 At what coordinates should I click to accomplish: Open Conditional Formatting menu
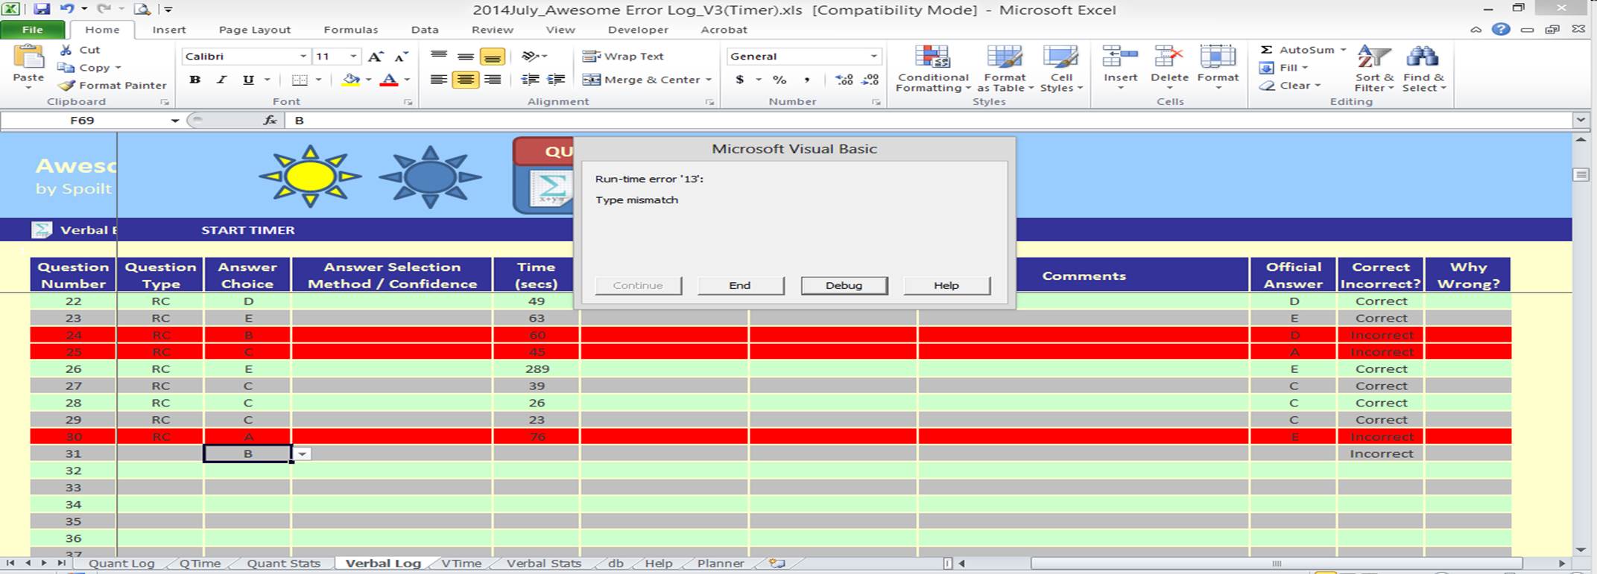(x=932, y=68)
